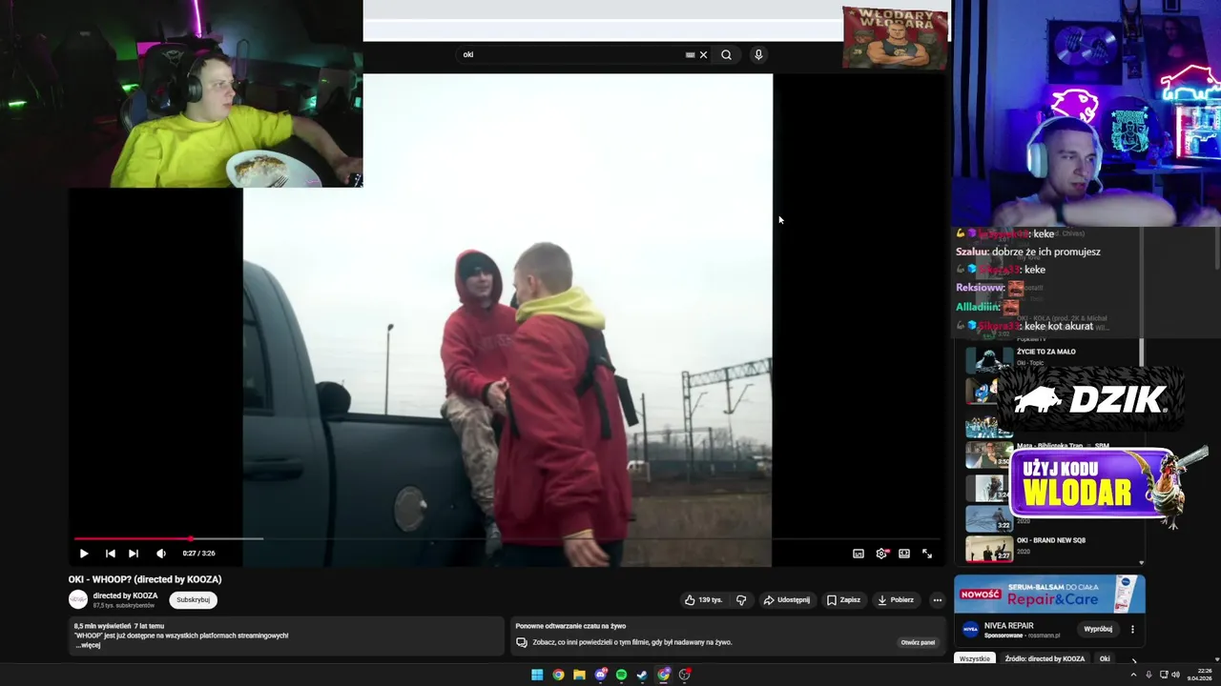Open Discord from taskbar
The height and width of the screenshot is (686, 1221).
click(x=600, y=675)
